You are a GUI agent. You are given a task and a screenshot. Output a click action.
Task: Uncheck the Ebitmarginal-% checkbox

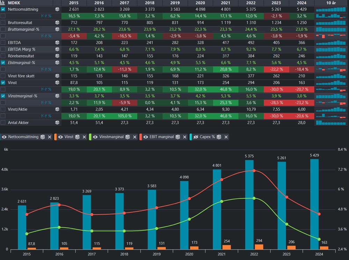coord(3,63)
